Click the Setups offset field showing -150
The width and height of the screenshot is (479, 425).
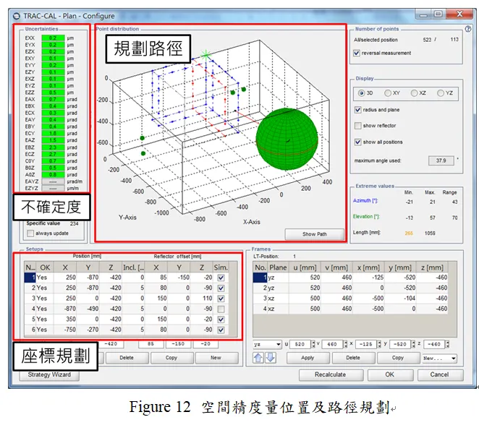179,344
